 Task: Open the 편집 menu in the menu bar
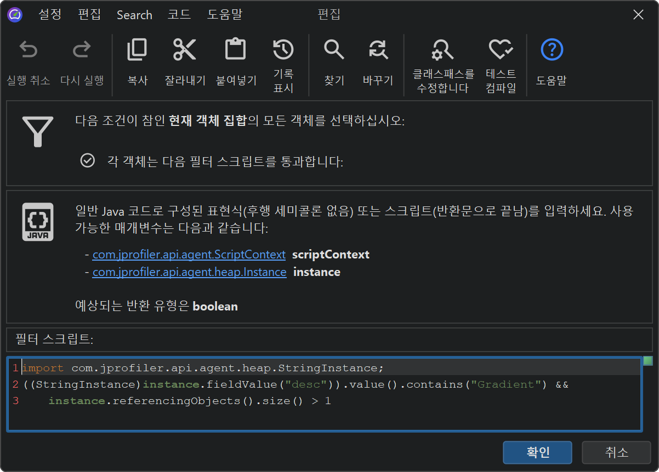[89, 15]
